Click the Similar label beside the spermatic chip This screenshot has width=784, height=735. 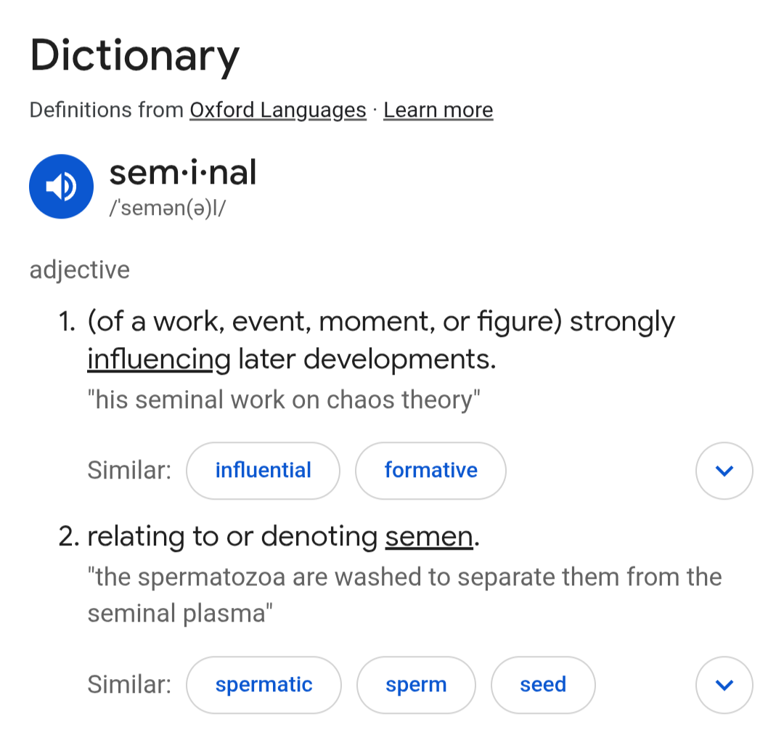pyautogui.click(x=129, y=685)
